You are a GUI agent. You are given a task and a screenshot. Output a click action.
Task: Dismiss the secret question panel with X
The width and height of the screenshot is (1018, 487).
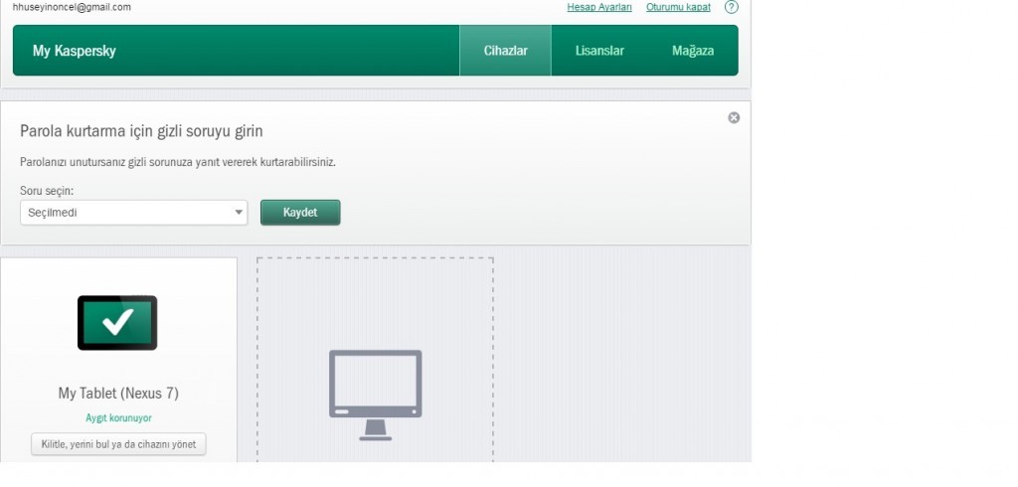tap(734, 117)
